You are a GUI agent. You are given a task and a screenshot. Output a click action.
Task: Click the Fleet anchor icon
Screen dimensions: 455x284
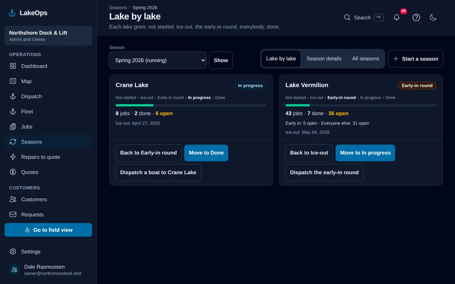pyautogui.click(x=13, y=112)
